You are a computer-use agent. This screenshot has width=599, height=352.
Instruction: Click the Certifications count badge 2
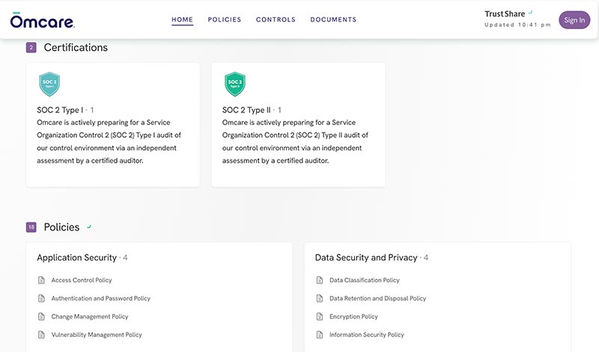click(31, 48)
